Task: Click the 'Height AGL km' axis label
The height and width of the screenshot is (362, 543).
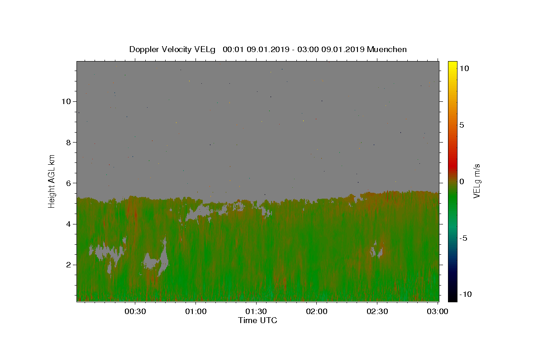Action: (52, 181)
